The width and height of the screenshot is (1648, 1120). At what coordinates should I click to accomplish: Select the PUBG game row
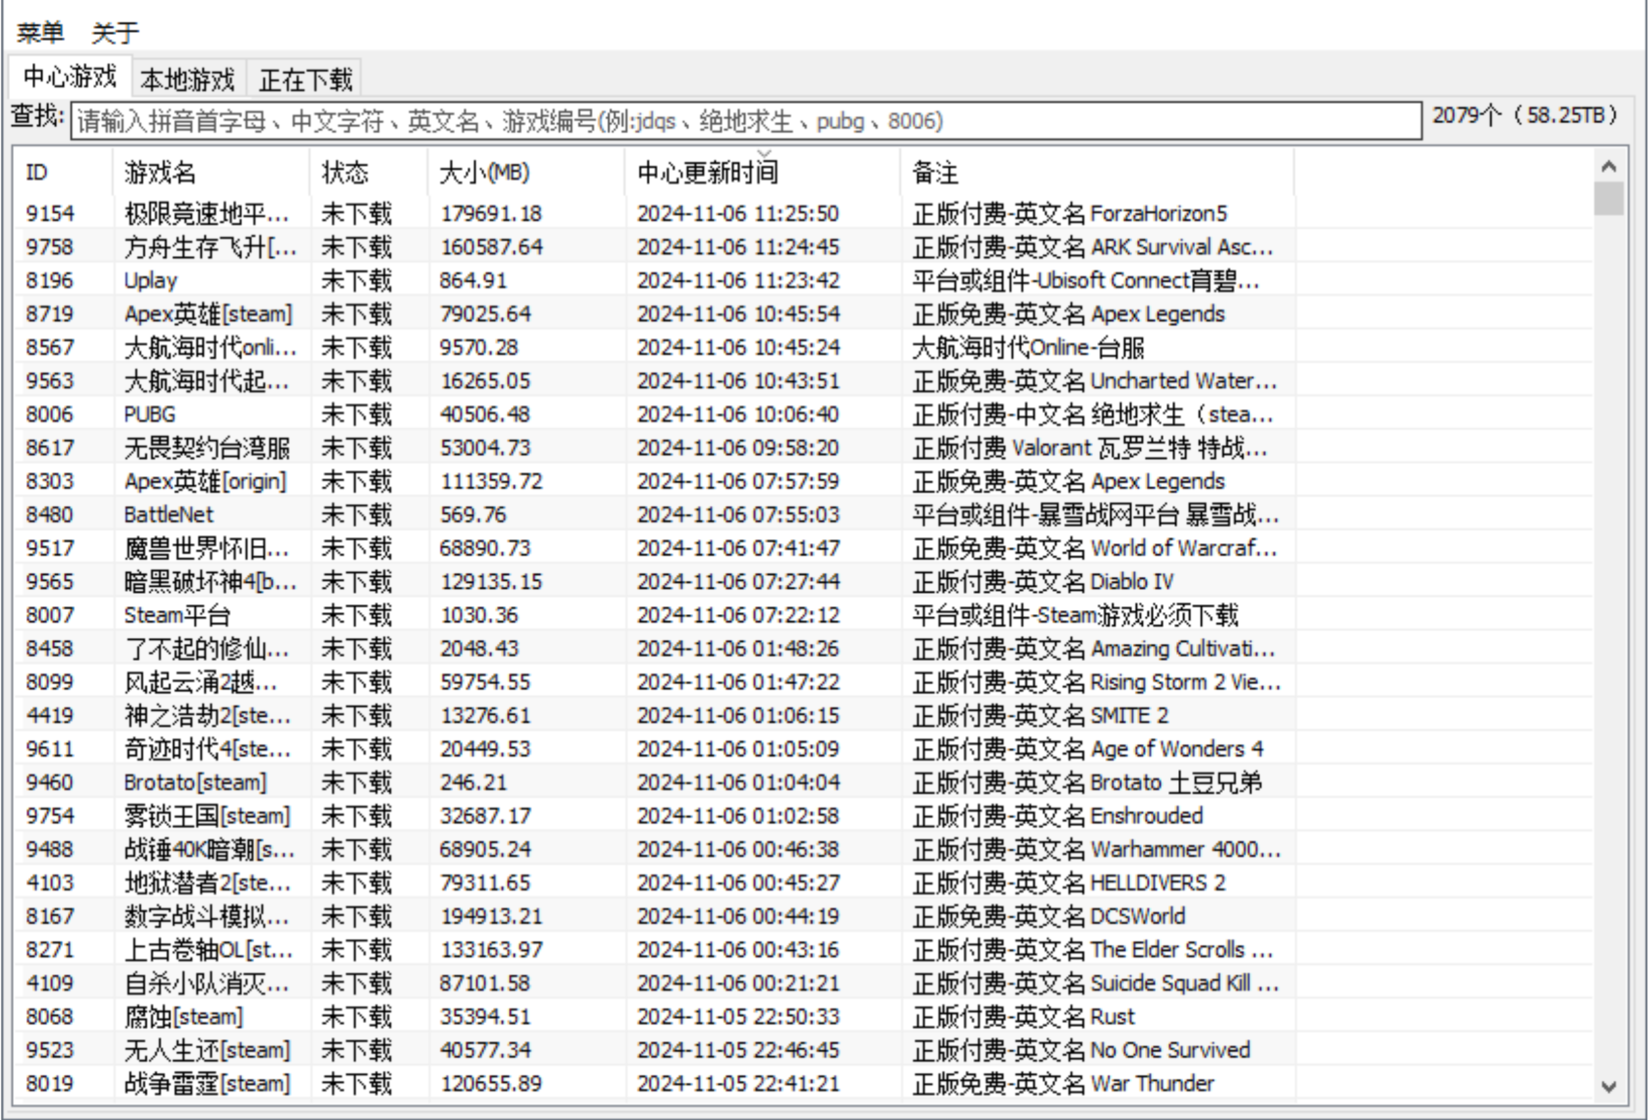point(803,414)
